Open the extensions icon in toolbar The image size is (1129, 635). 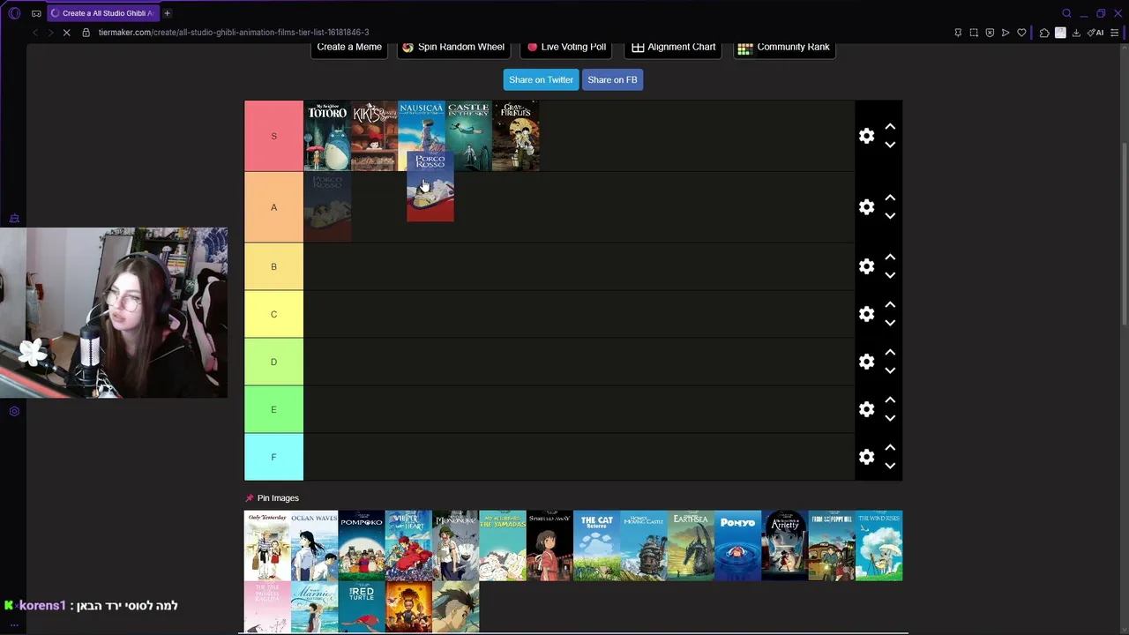(1044, 33)
